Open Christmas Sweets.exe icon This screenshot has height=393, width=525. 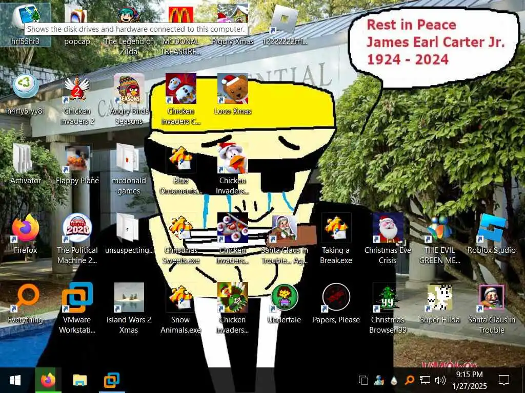pyautogui.click(x=181, y=238)
